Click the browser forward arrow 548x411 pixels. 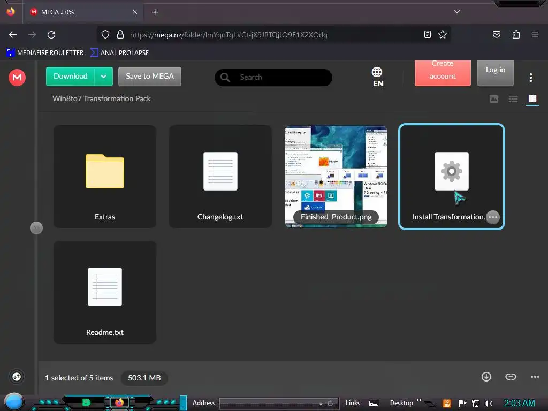(x=32, y=35)
